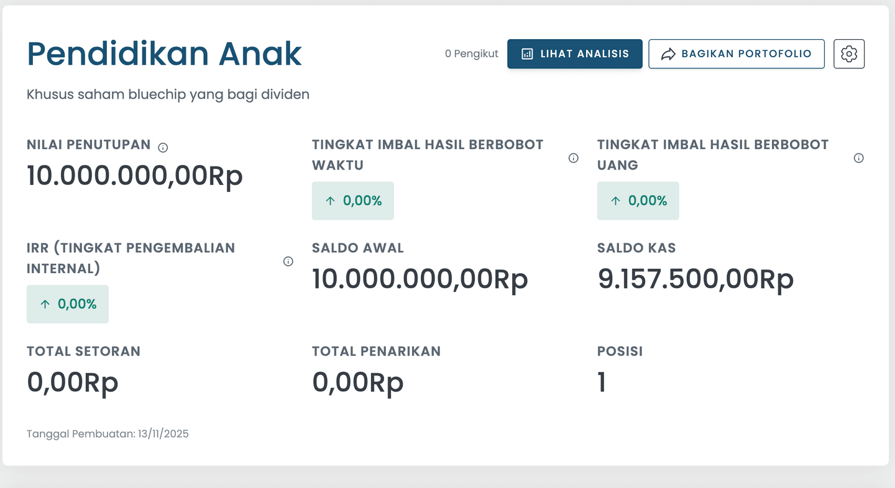Click up arrow in Berbobot Uang badge

point(615,201)
